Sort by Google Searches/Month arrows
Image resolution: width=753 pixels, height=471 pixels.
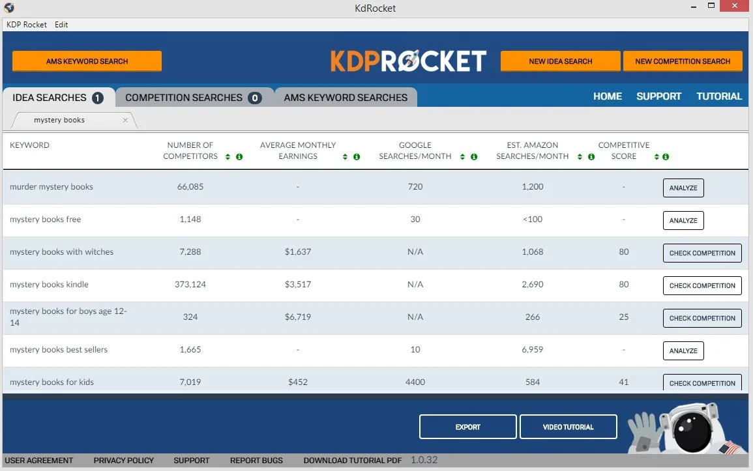(462, 157)
